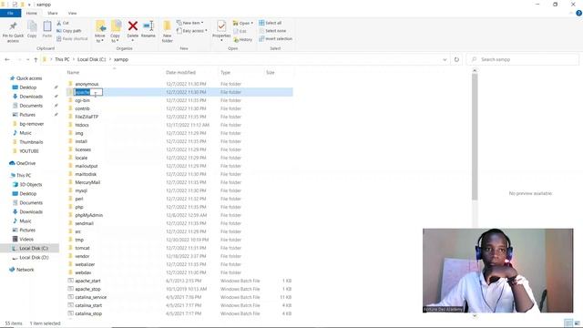The width and height of the screenshot is (583, 328).
Task: Select the tomcat folder
Action: [x=82, y=248]
